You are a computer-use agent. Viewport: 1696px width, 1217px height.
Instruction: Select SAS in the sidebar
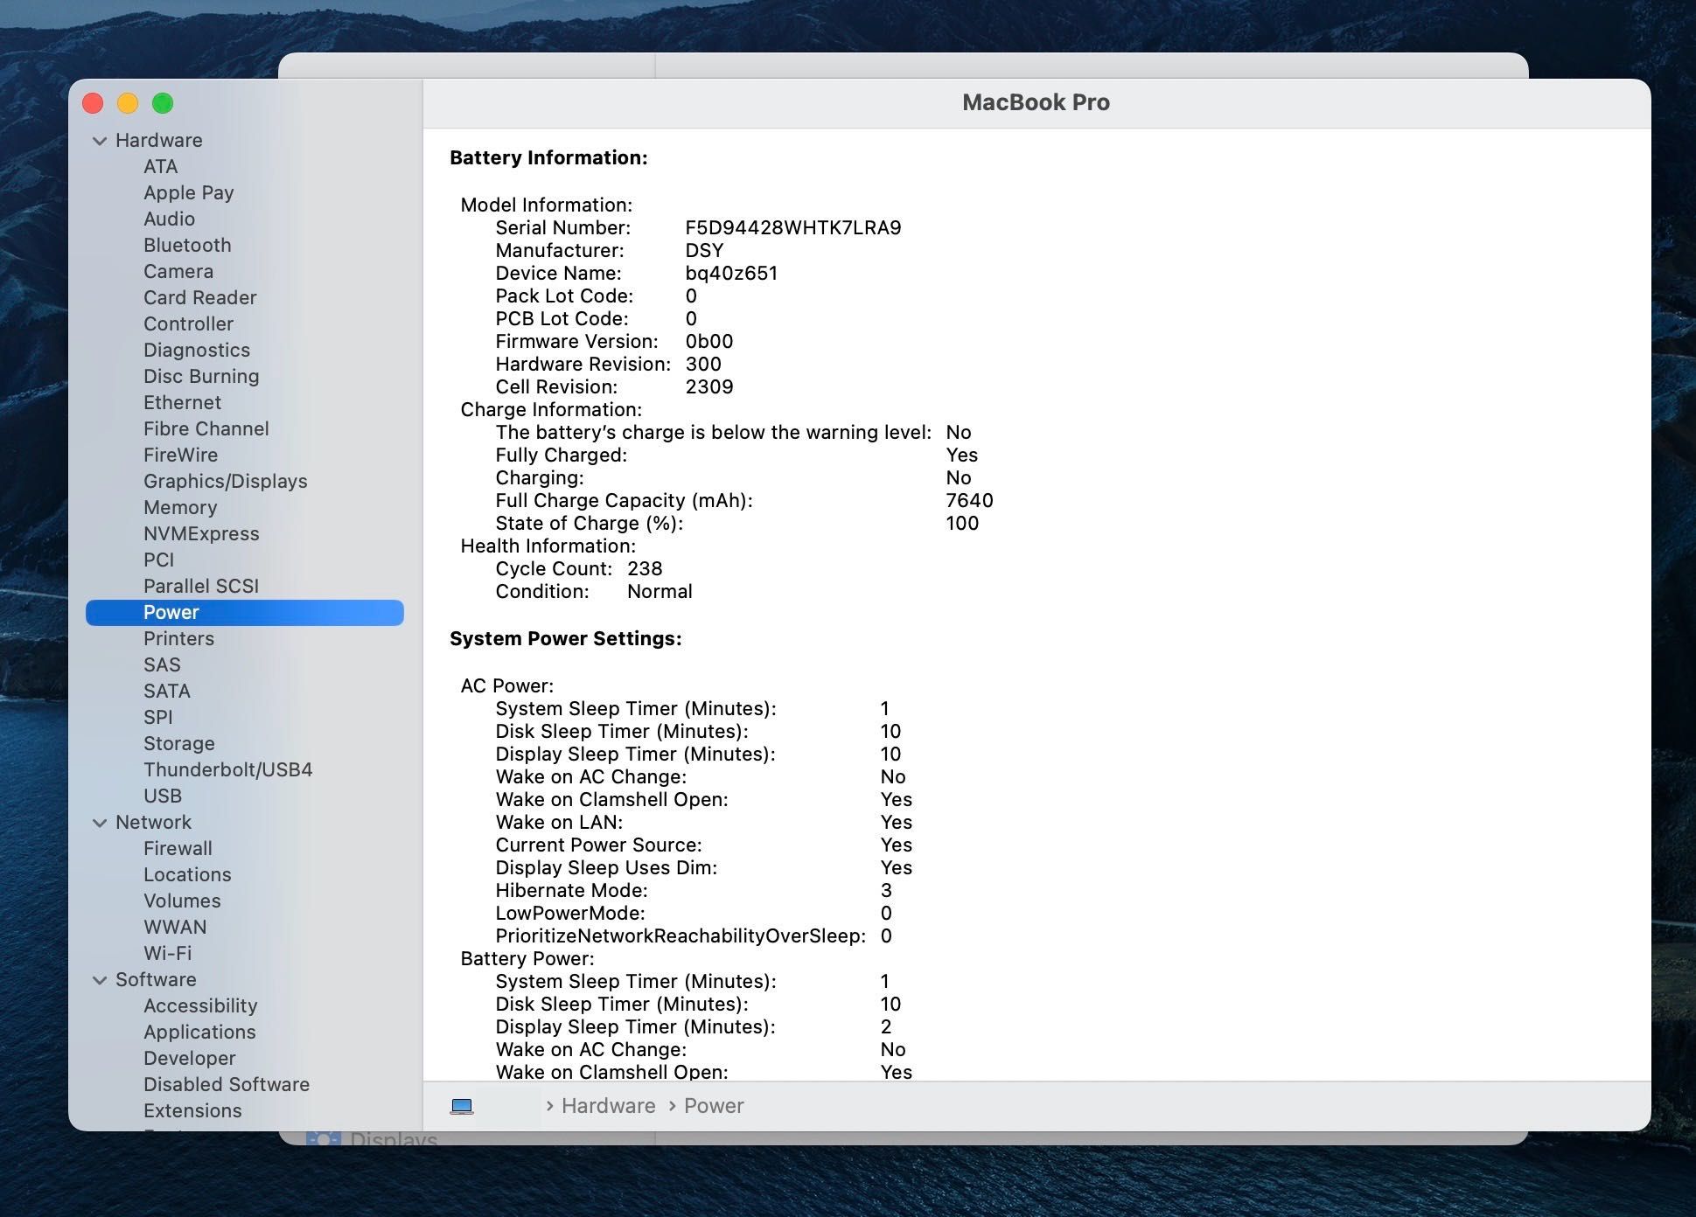pyautogui.click(x=162, y=665)
